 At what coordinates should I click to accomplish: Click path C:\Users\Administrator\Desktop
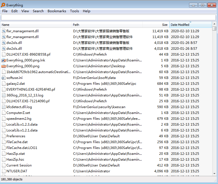(99, 66)
